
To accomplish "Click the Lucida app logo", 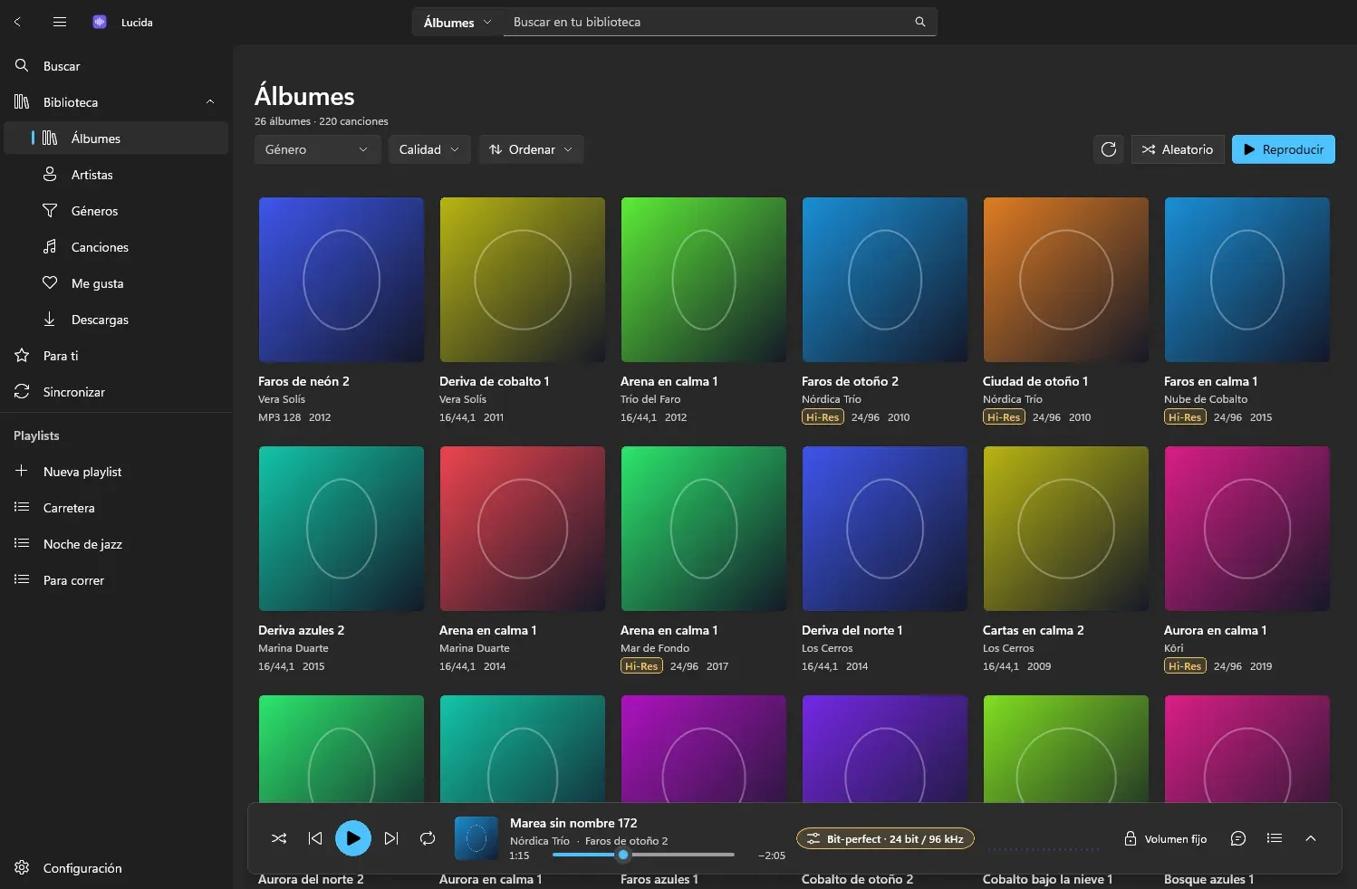I will click(100, 22).
